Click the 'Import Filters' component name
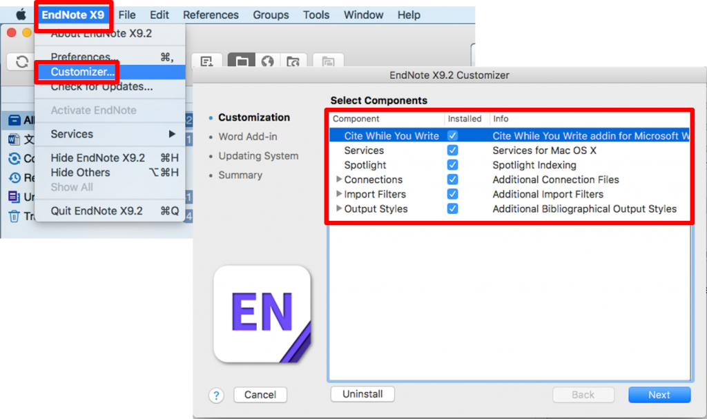This screenshot has height=419, width=707. [375, 195]
